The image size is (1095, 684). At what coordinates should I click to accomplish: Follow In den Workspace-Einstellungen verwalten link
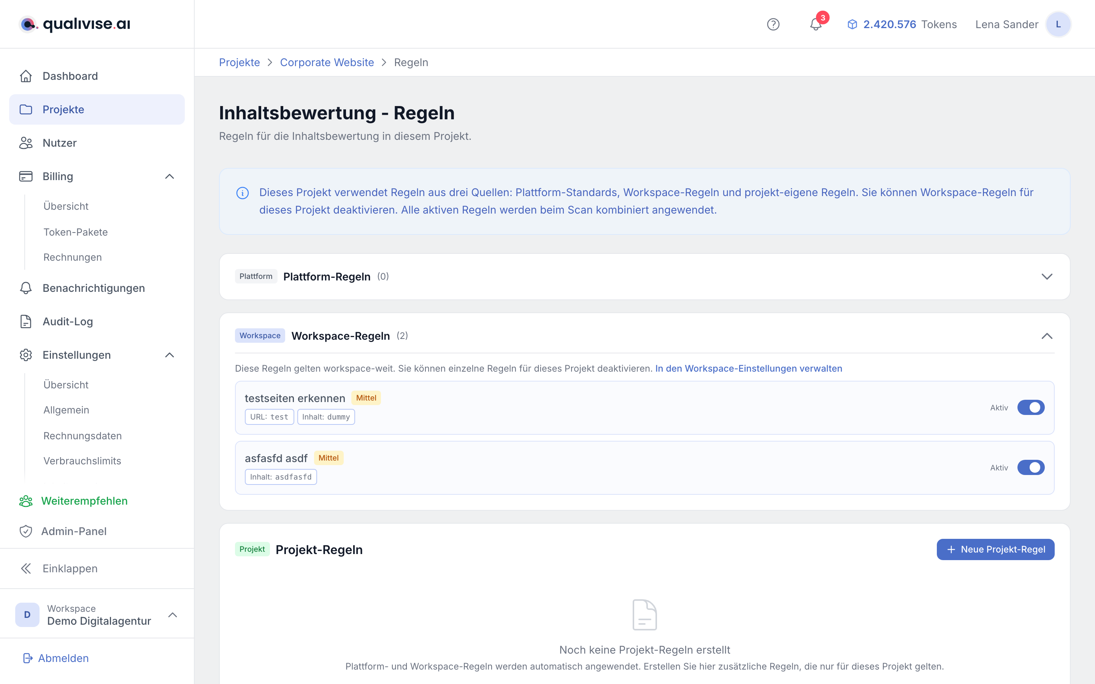[748, 368]
